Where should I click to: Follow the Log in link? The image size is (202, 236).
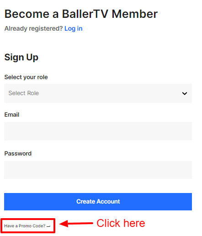click(x=74, y=28)
